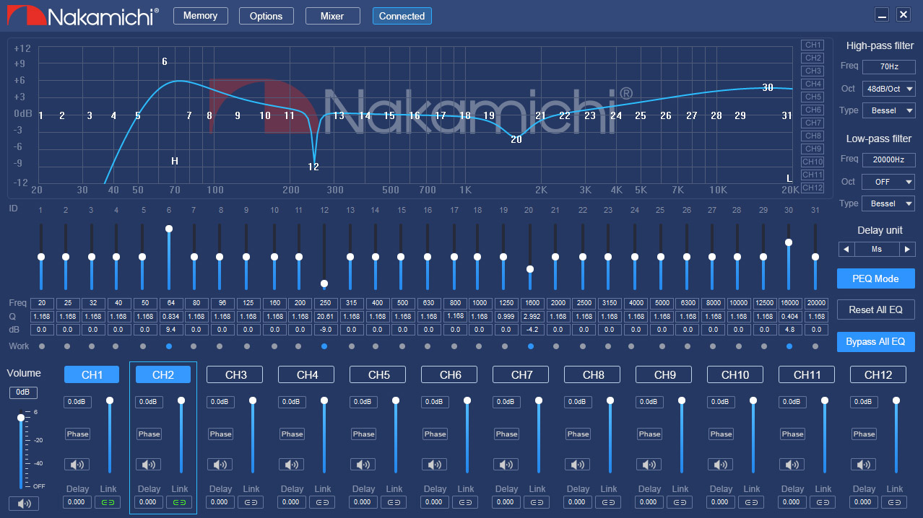Mute the CH6 speaker icon
Screen dimensions: 923x518
coord(435,465)
